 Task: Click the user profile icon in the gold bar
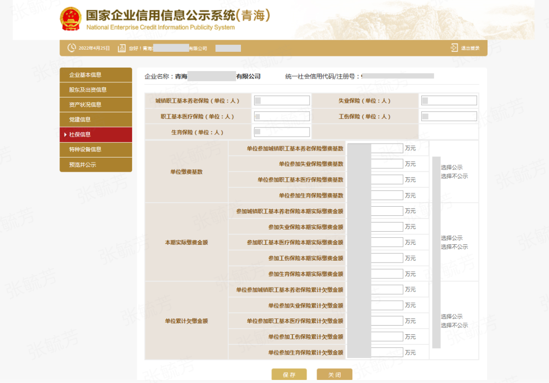click(x=121, y=48)
